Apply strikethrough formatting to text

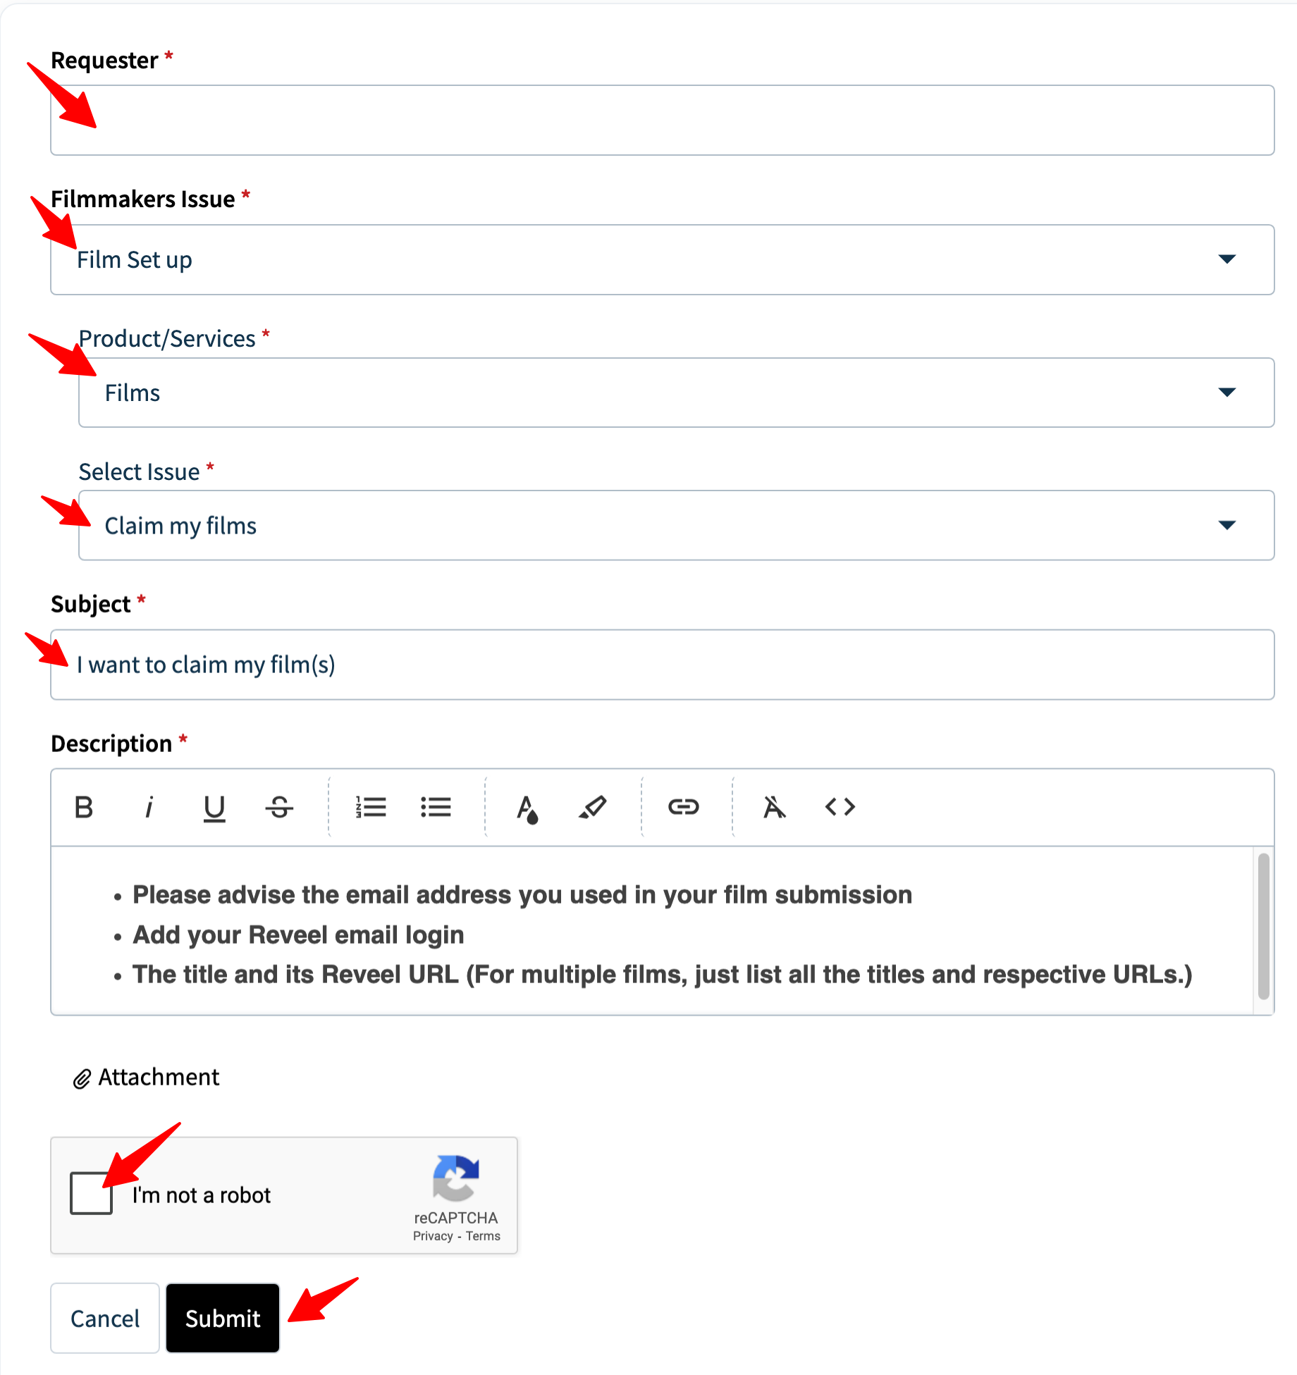coord(279,807)
